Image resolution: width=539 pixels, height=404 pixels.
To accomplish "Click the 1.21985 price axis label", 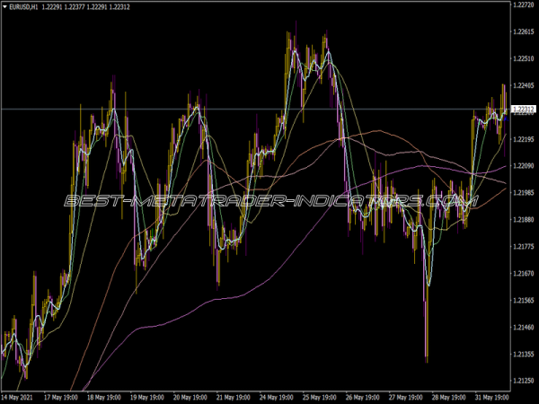I will tap(523, 193).
